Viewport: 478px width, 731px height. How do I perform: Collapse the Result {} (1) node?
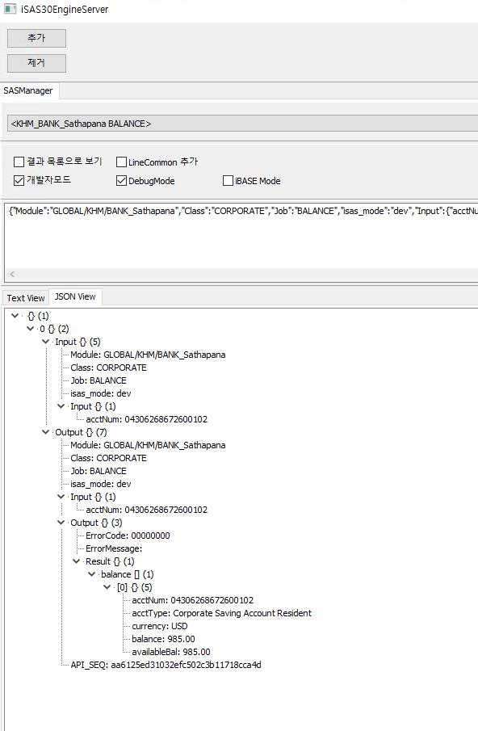click(x=76, y=561)
